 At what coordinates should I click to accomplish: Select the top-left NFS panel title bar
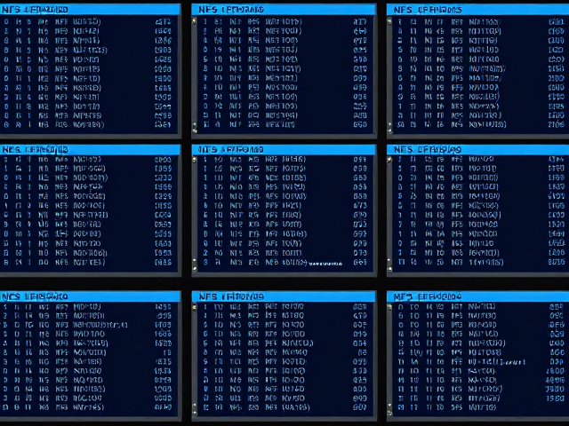coord(90,10)
